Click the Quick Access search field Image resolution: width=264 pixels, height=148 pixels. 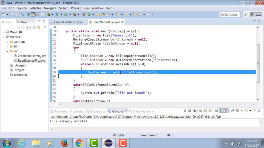click(x=229, y=15)
